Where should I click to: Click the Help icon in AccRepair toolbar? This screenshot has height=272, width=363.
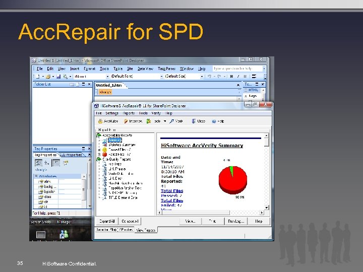click(x=214, y=121)
